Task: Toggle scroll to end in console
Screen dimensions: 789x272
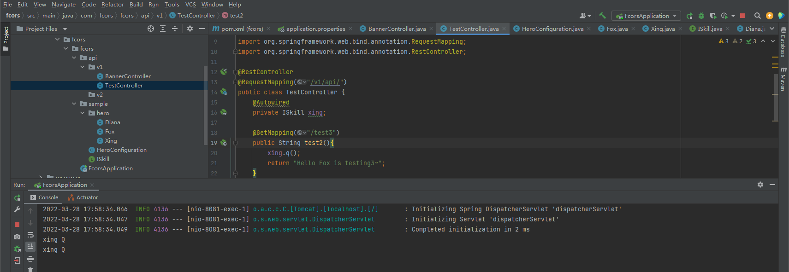Action: pyautogui.click(x=30, y=247)
